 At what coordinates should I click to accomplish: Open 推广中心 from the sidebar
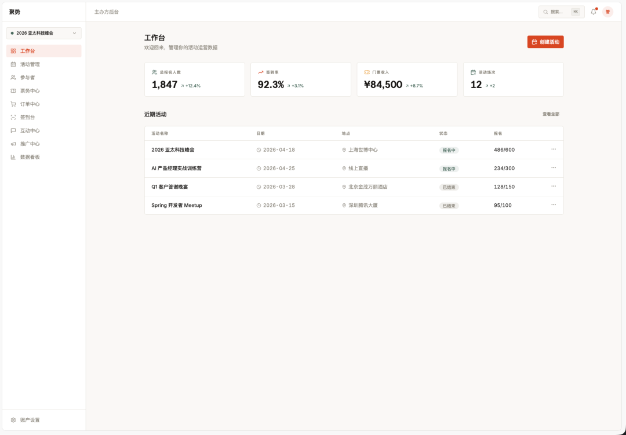point(44,144)
